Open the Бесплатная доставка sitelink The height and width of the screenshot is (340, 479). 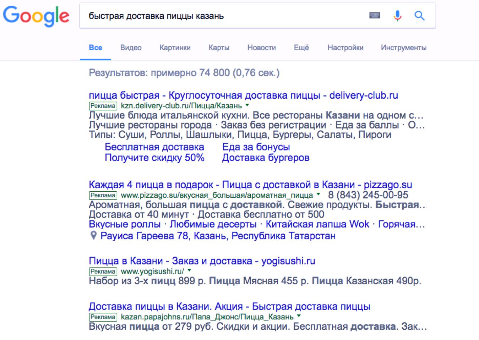pos(154,147)
